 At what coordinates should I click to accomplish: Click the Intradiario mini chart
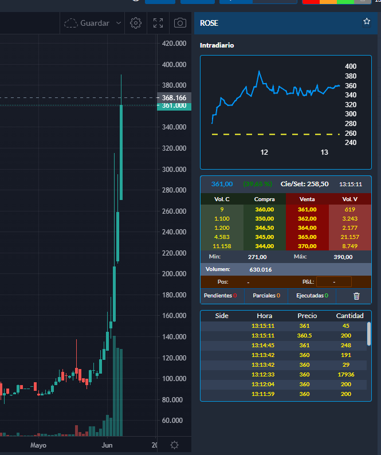286,112
